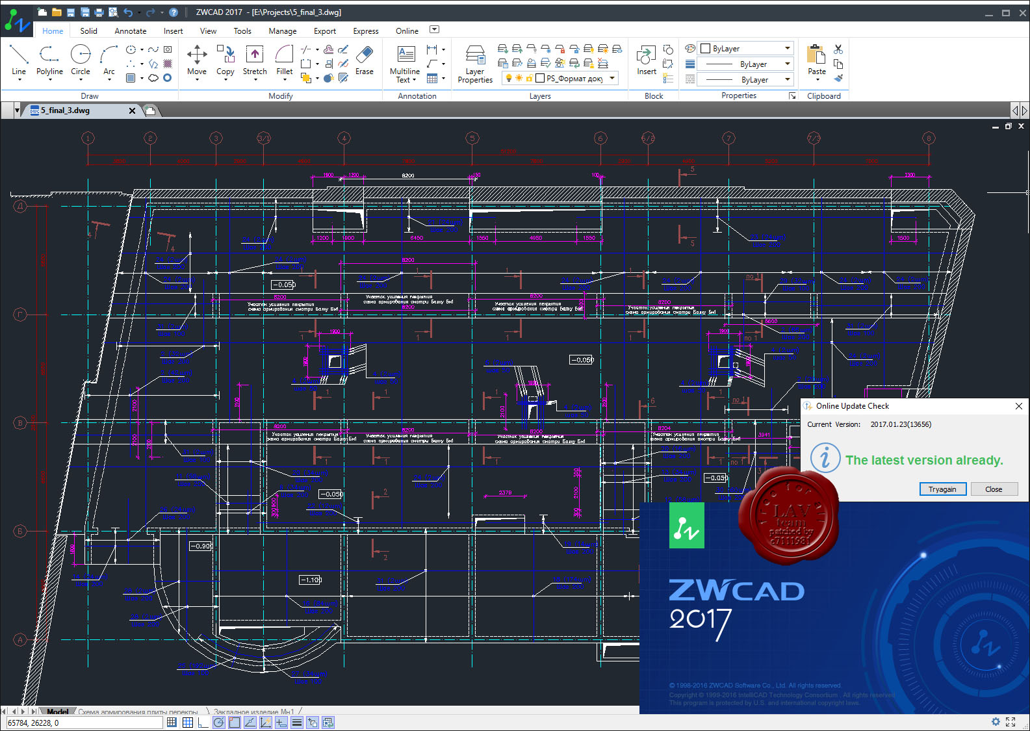Screen dimensions: 1030x731
Task: Click the coordinates field 65784, 26228, 0
Action: [84, 723]
